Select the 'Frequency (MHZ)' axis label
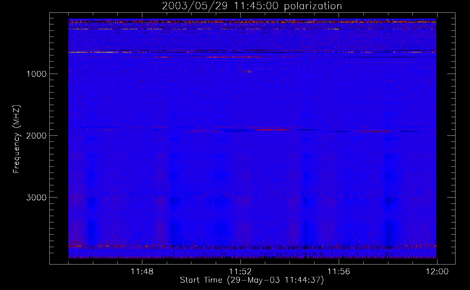Image resolution: width=470 pixels, height=290 pixels. pyautogui.click(x=17, y=139)
